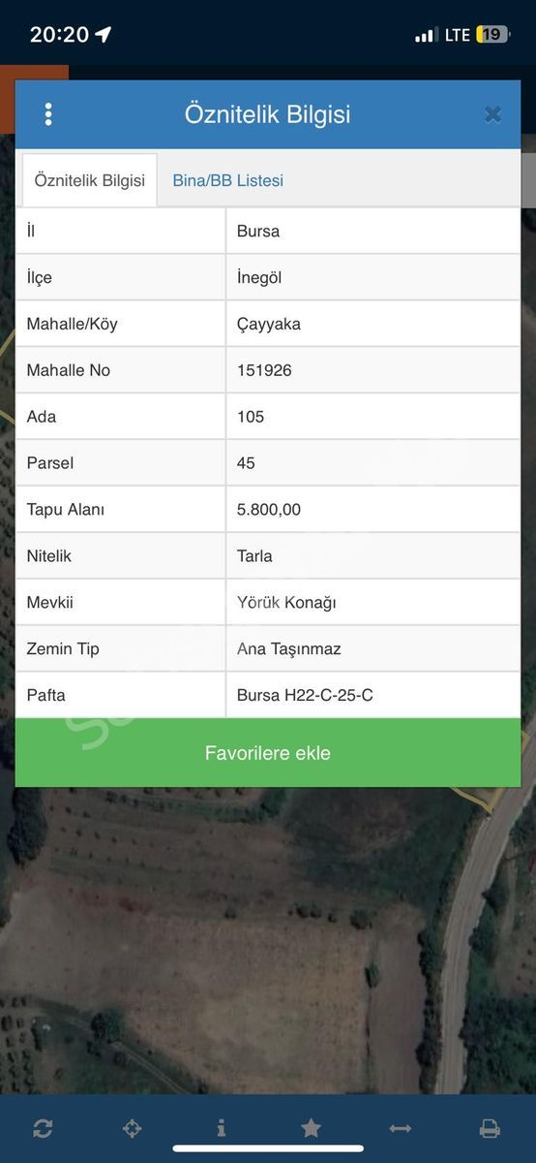Tap the horizontal arrows measure icon
The width and height of the screenshot is (536, 1163).
tap(400, 1128)
